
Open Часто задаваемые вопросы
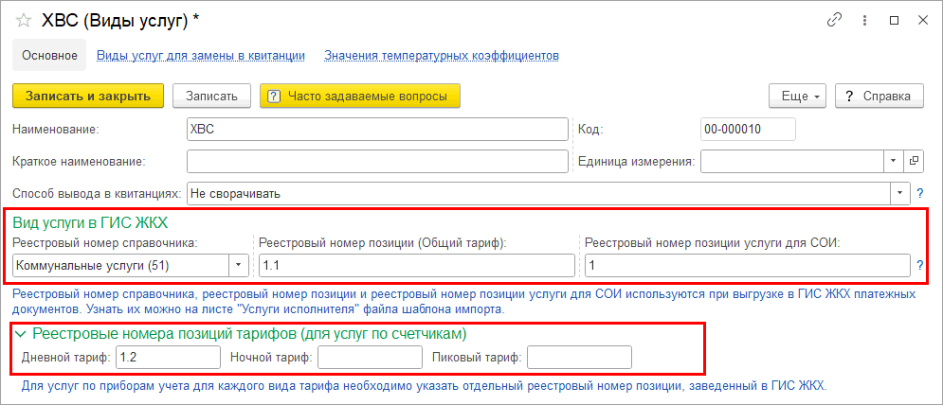(x=359, y=96)
